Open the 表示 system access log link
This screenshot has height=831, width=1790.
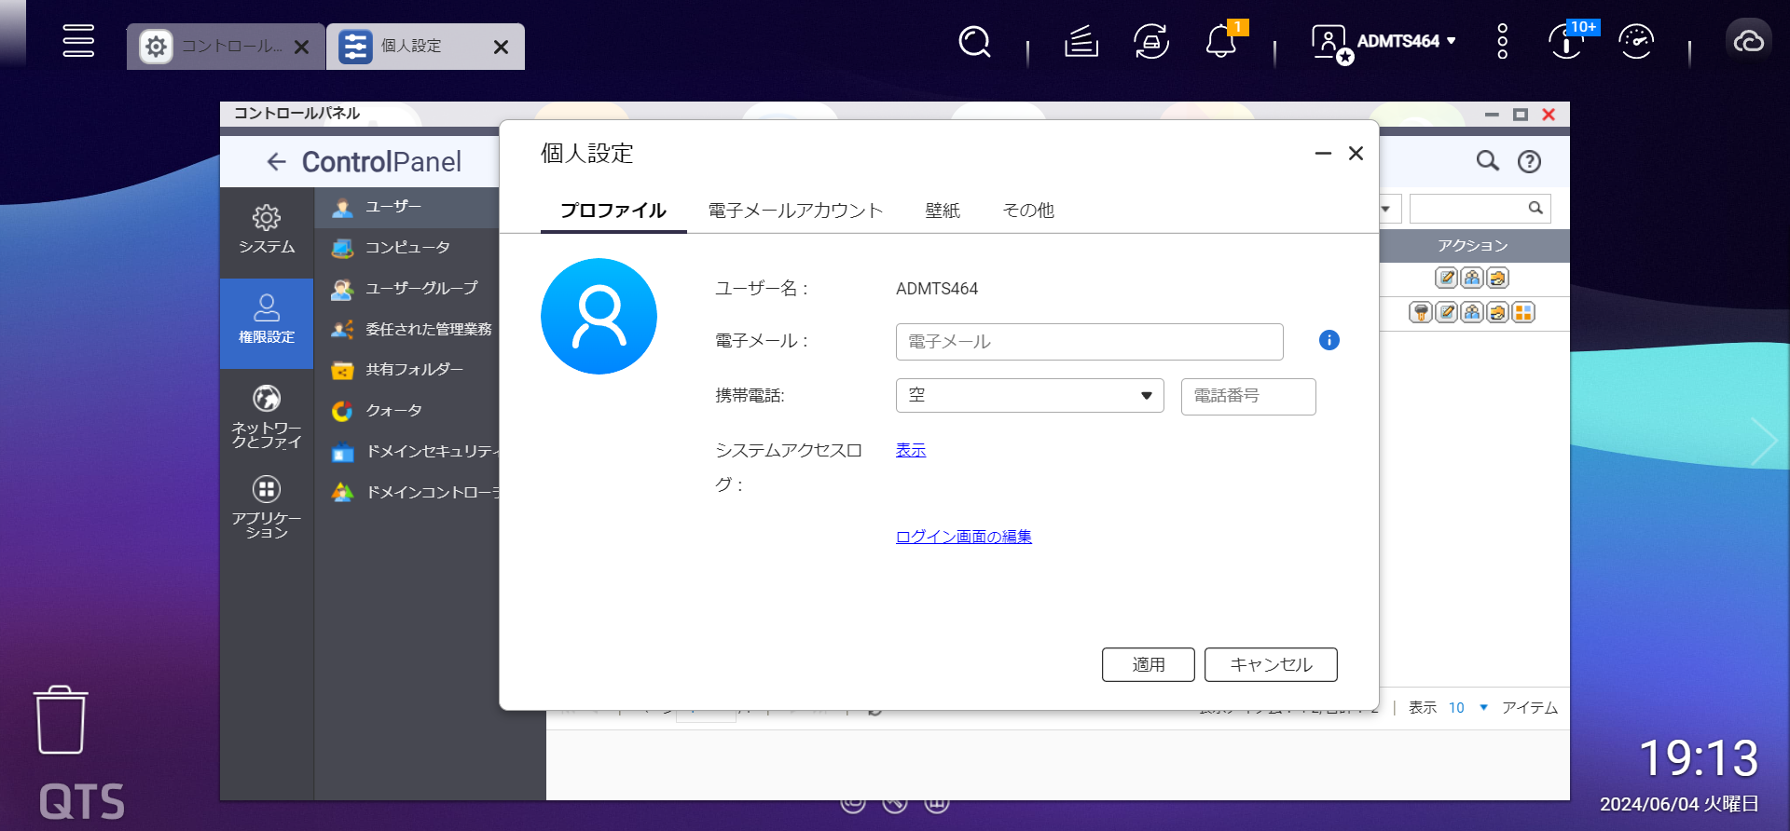point(911,450)
